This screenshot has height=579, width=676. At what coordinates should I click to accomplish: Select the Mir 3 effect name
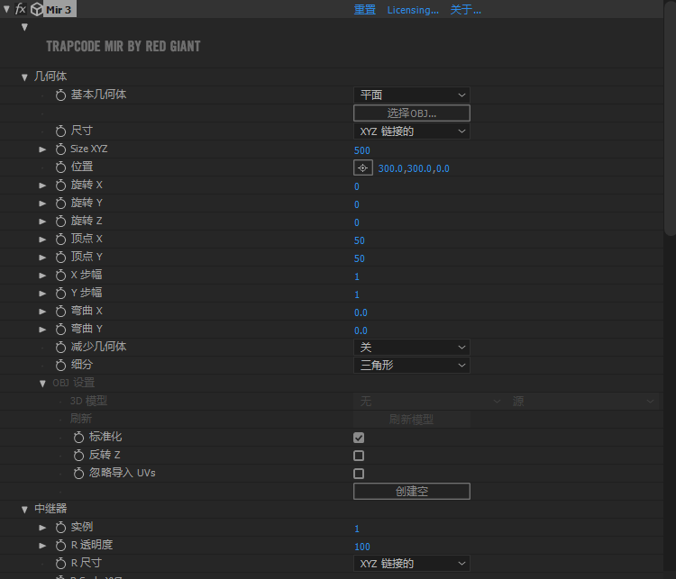coord(59,10)
